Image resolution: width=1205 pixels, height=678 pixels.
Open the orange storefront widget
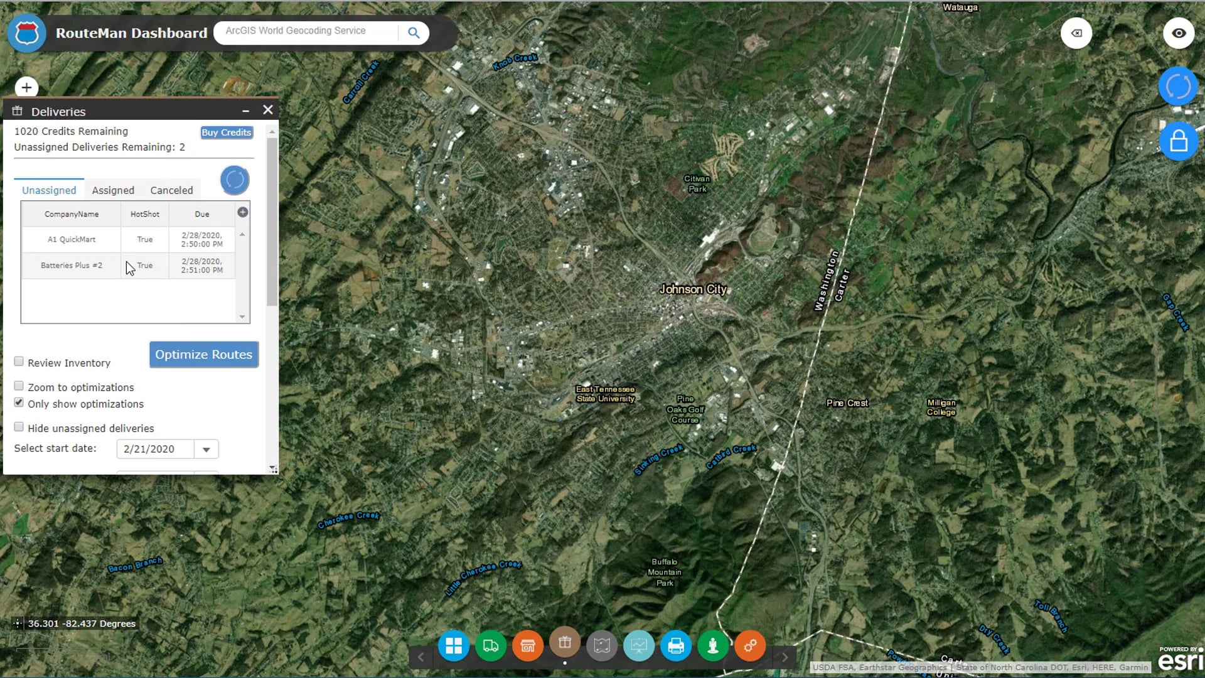(x=527, y=645)
